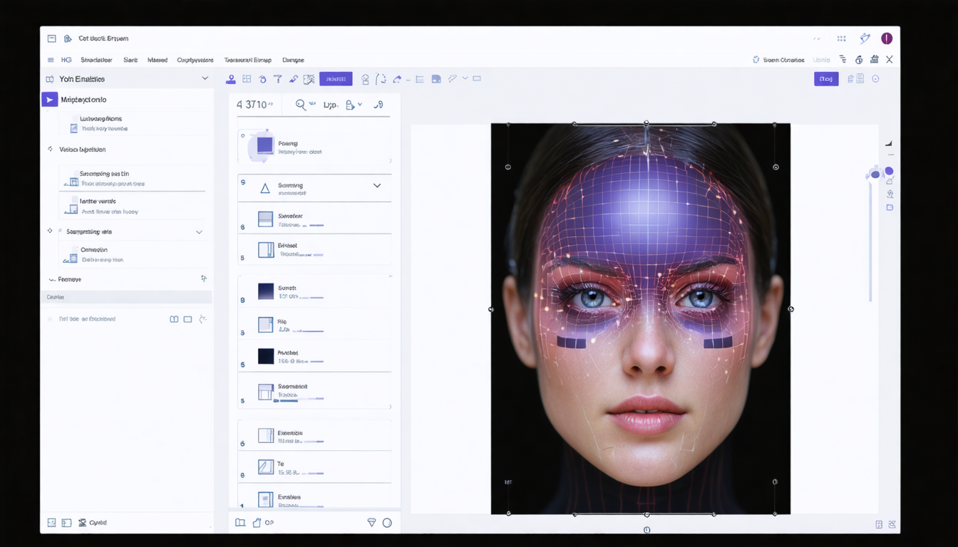The width and height of the screenshot is (958, 547).
Task: Click the book icon at layers panel bottom
Action: (240, 523)
